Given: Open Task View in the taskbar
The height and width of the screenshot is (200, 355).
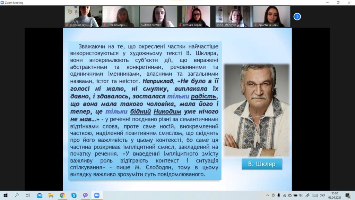Looking at the screenshot, I should click(x=28, y=195).
